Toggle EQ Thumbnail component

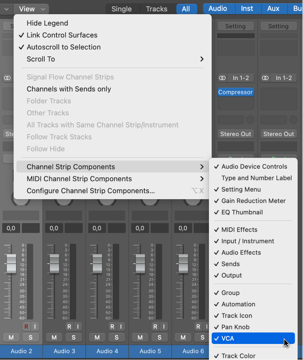coord(253,212)
